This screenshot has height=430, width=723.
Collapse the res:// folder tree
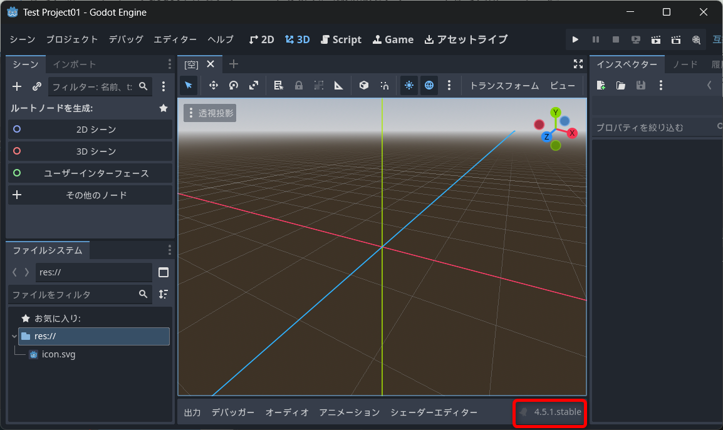[x=14, y=336]
